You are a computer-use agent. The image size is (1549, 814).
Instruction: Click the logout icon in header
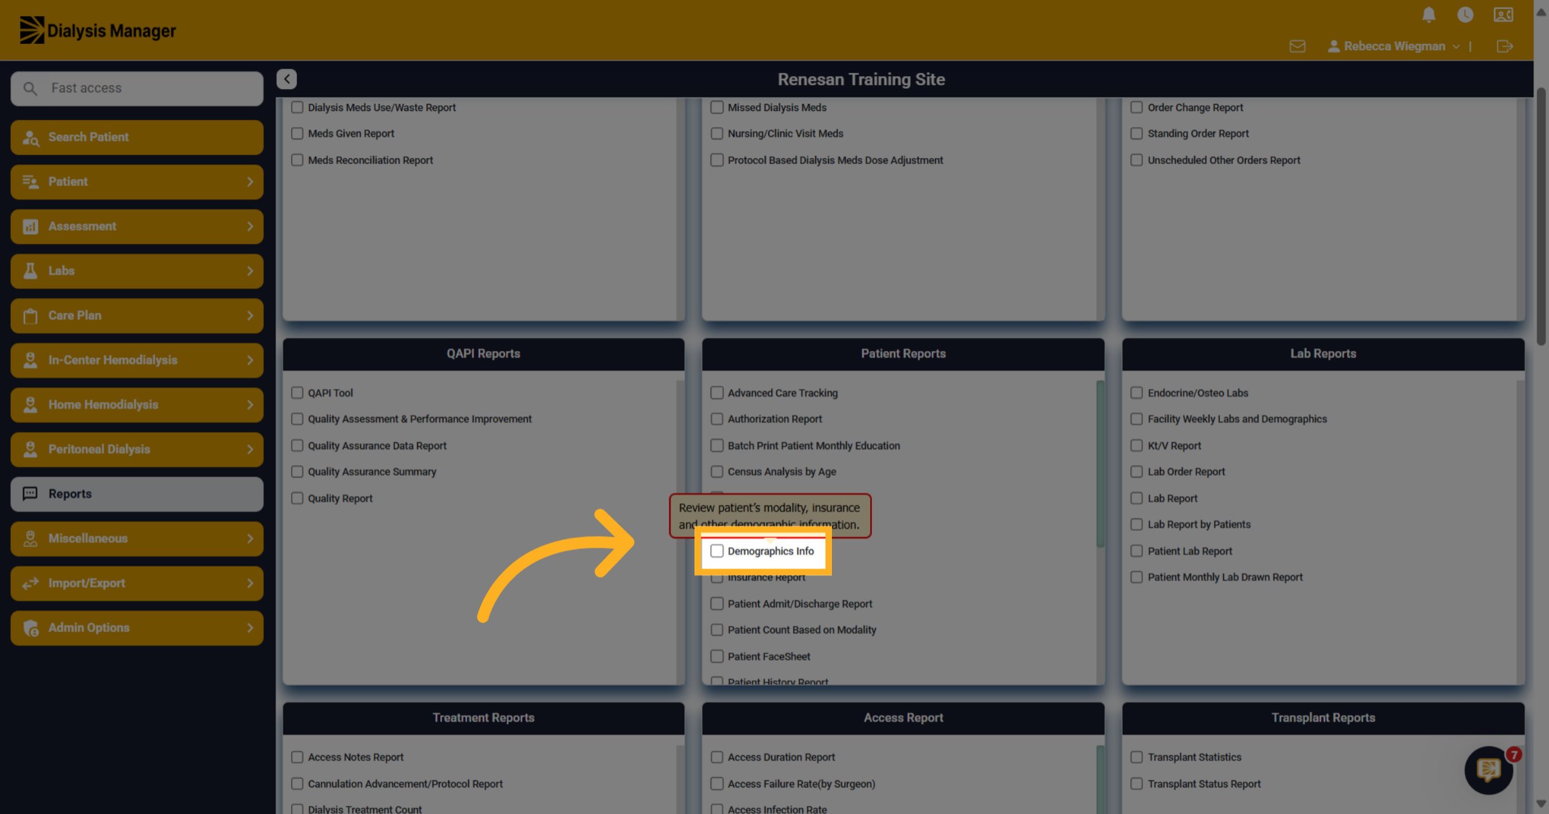(1504, 46)
